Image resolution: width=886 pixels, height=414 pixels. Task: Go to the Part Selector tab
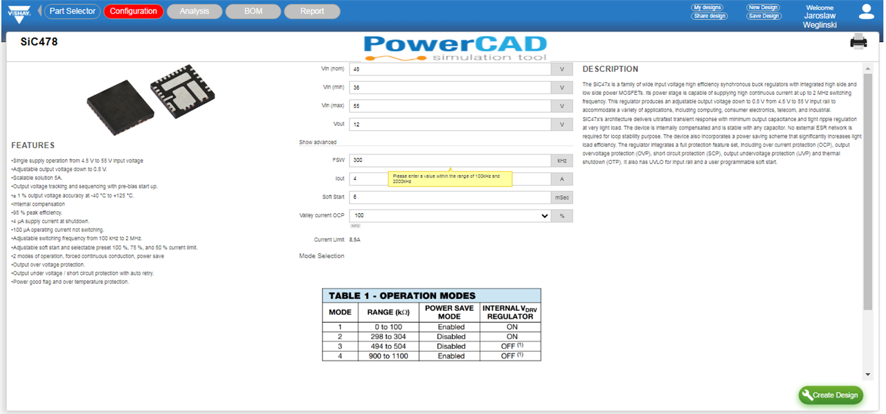(73, 11)
